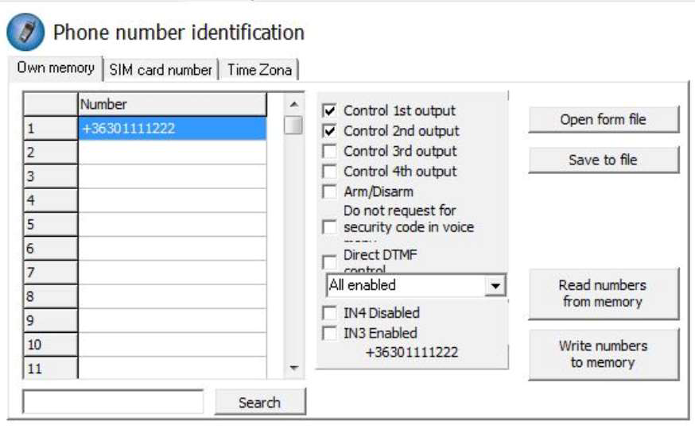Screen dimensions: 695x429
Task: Click the search text input field
Action: click(x=113, y=401)
